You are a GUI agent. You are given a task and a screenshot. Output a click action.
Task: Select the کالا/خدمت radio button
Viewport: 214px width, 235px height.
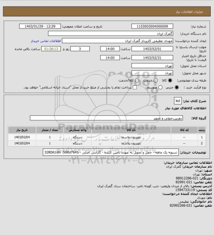tap(137, 80)
